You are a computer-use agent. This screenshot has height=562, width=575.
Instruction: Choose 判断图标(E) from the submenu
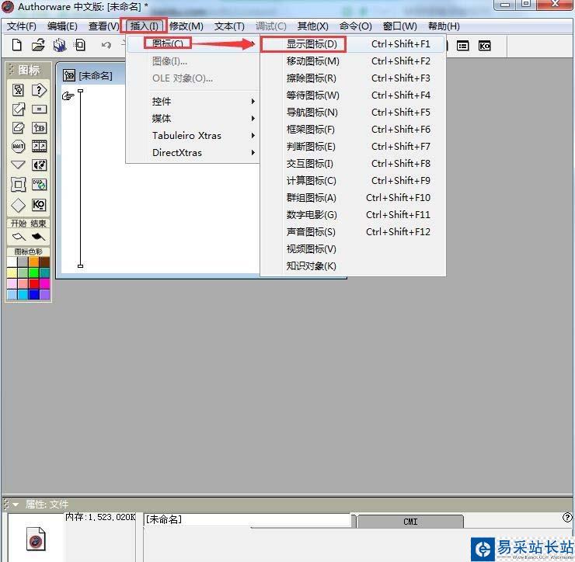[353, 147]
